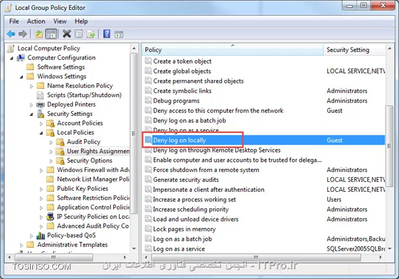Select Impersonate a client after authentication
Viewport: 399px width, 279px height.
(x=209, y=190)
